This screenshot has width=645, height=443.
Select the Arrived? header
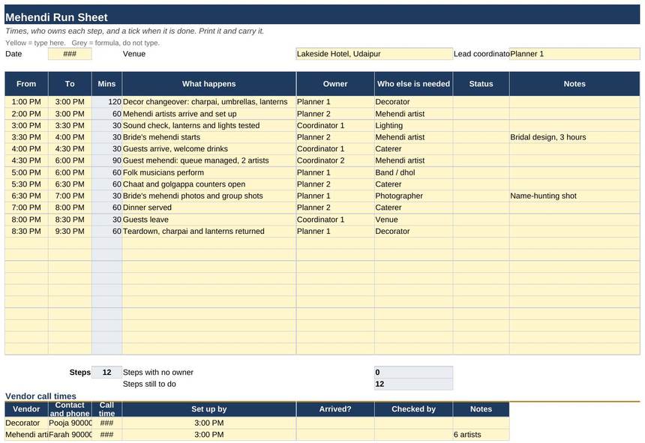(x=335, y=409)
